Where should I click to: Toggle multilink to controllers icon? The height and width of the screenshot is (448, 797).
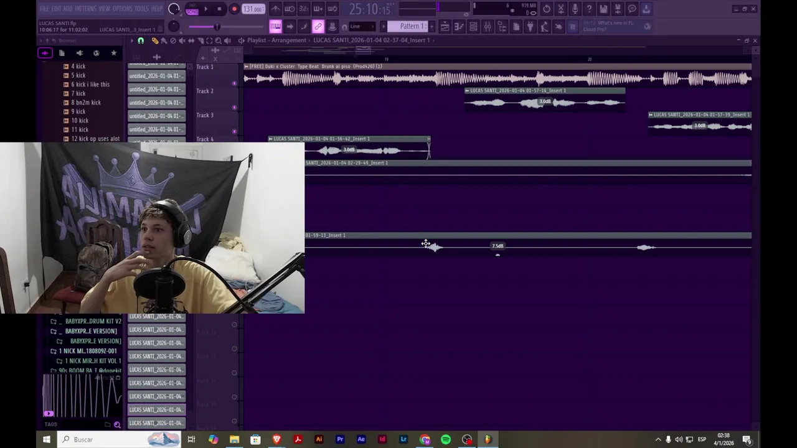click(318, 26)
